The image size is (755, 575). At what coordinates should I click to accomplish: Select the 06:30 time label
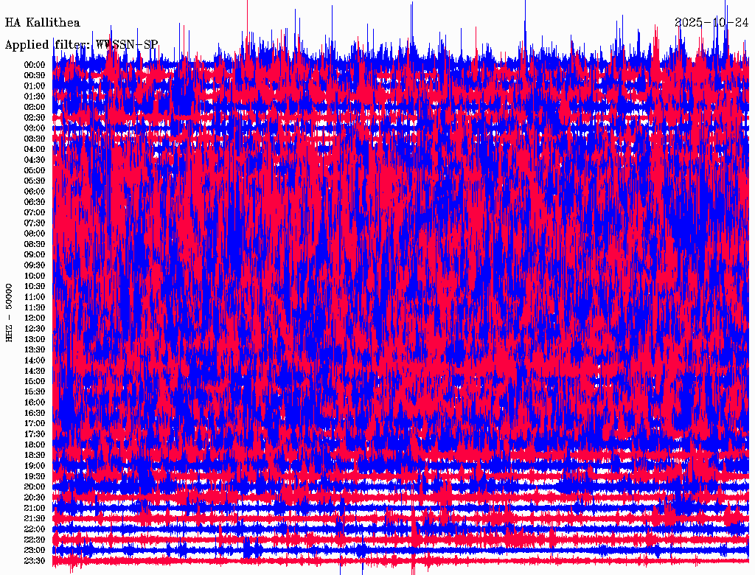(35, 202)
